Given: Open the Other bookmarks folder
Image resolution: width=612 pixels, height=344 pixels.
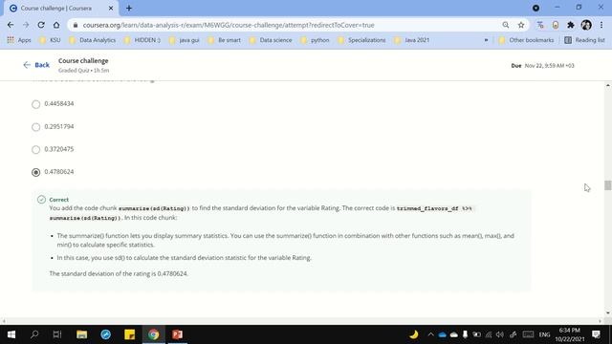Looking at the screenshot, I should (526, 40).
